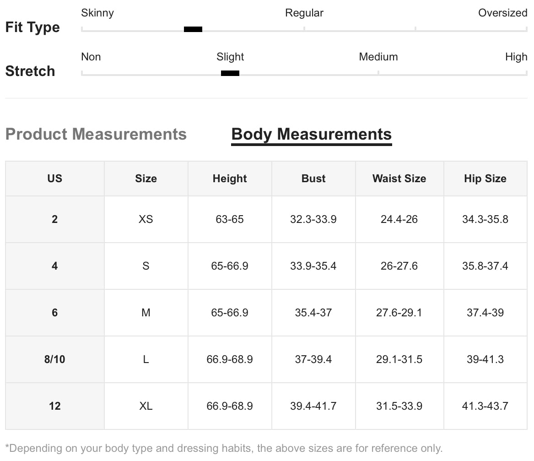Click the US 8/10 row header
The height and width of the screenshot is (461, 534).
[x=55, y=359]
